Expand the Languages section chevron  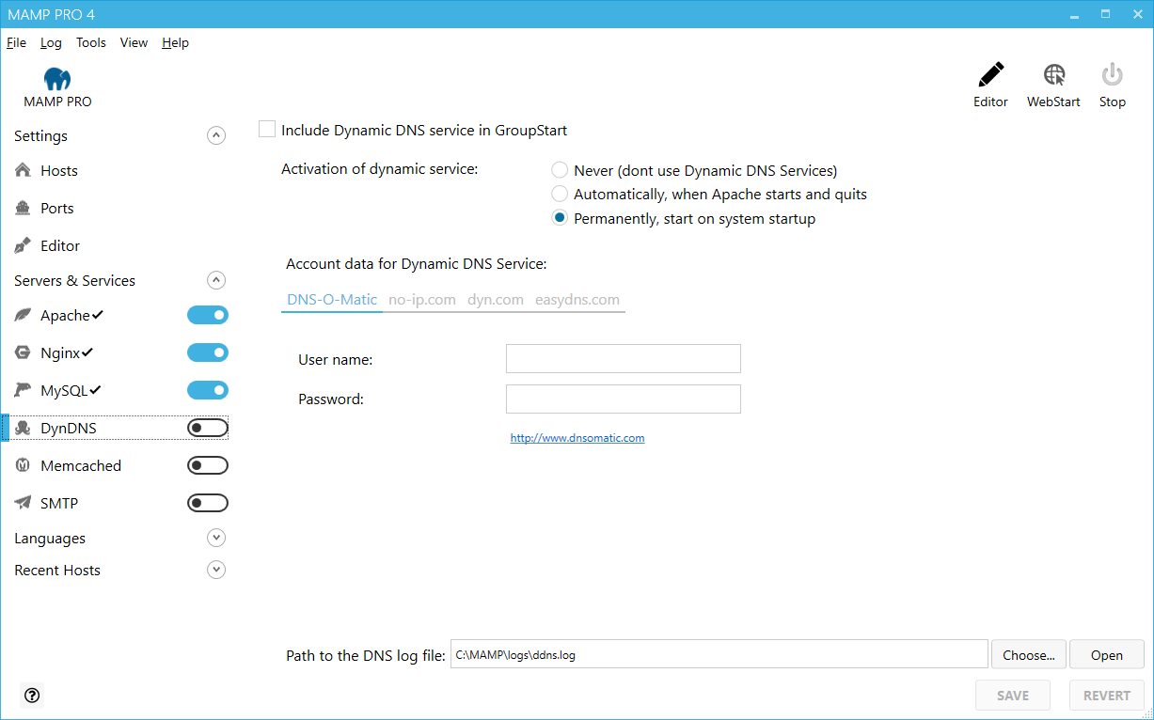coord(216,538)
